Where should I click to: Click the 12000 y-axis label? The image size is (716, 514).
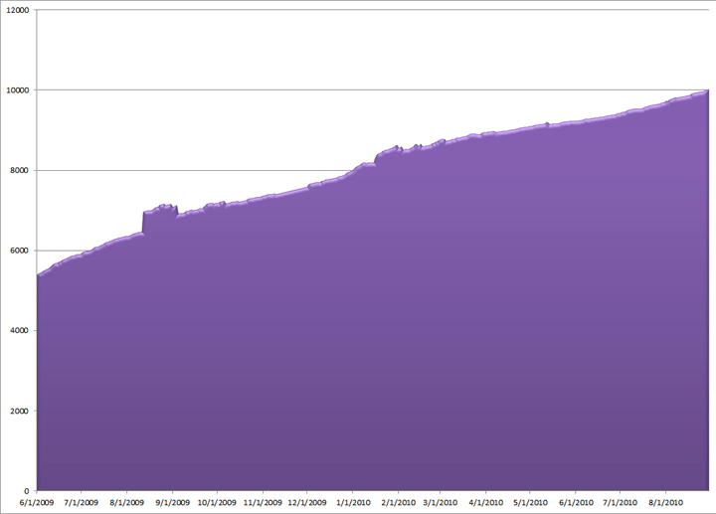[18, 10]
